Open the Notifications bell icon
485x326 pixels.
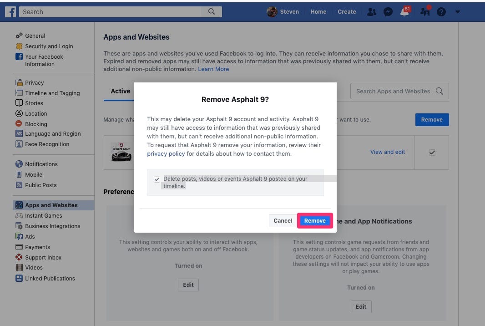coord(404,12)
